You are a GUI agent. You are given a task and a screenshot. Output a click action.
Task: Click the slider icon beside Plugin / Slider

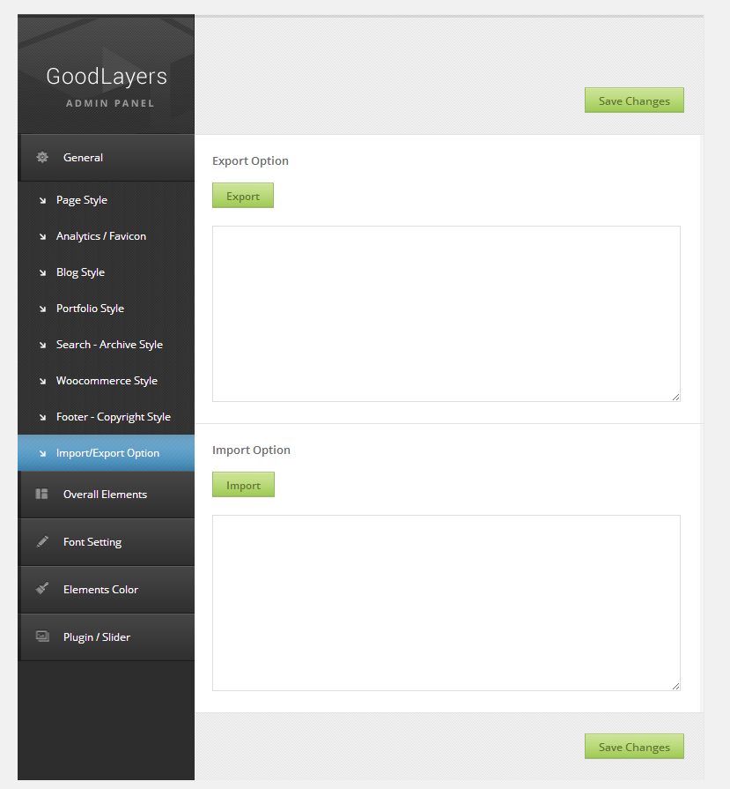tap(41, 637)
